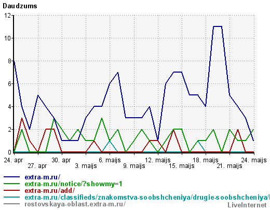Click the y-axis value 12
Screen dimensions: 270x210
8,16
